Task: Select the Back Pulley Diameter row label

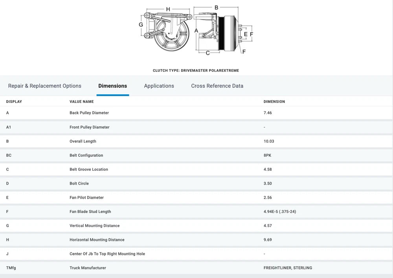Action: point(89,113)
